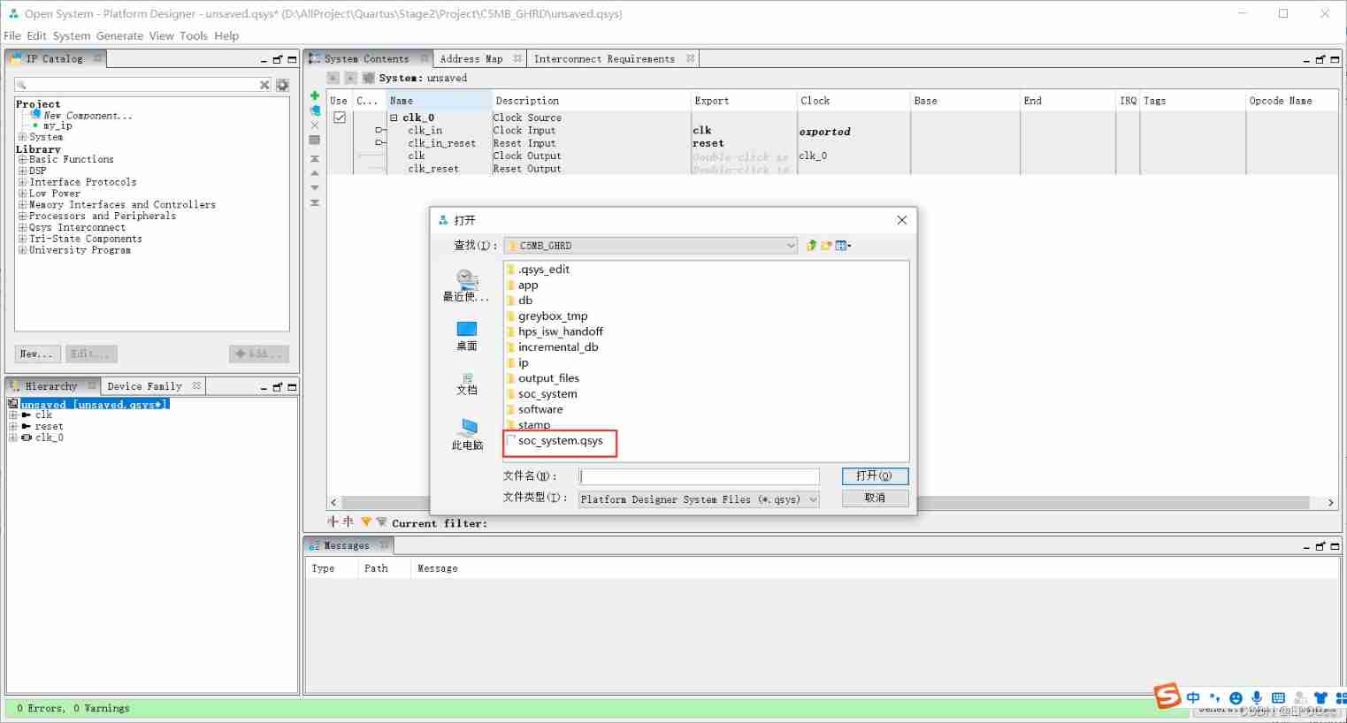1347x723 pixels.
Task: Click the New... button in IP Catalog
Action: pyautogui.click(x=37, y=354)
